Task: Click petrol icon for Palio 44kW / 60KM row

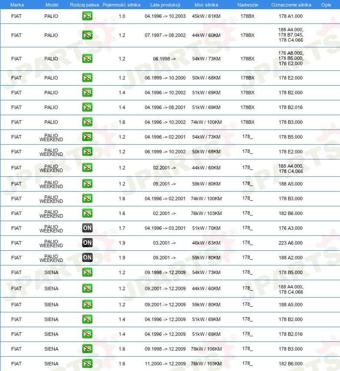Action: point(87,35)
